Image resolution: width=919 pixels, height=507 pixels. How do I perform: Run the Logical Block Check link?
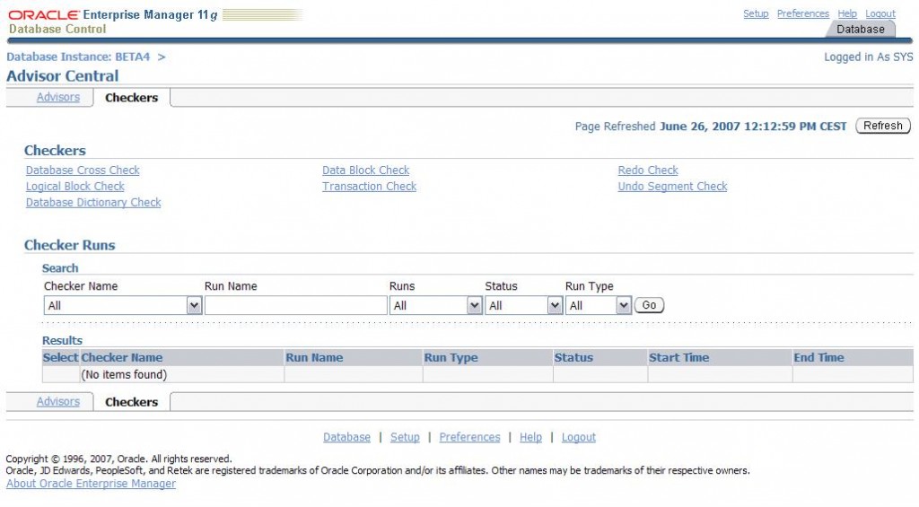(x=75, y=187)
